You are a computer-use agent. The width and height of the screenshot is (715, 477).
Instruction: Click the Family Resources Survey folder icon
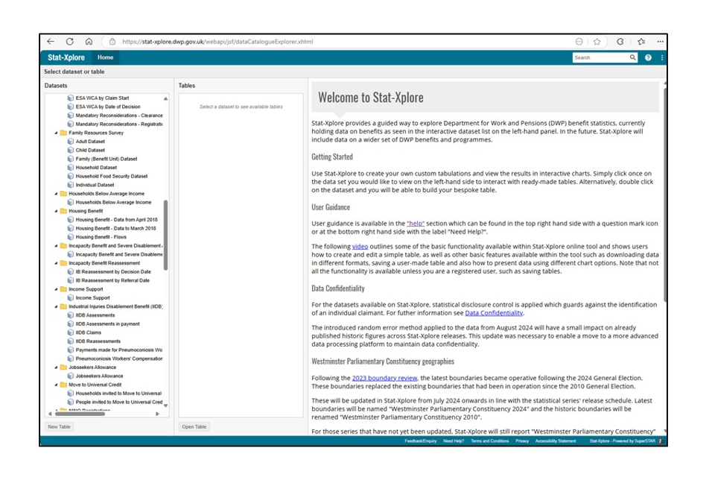(x=64, y=133)
